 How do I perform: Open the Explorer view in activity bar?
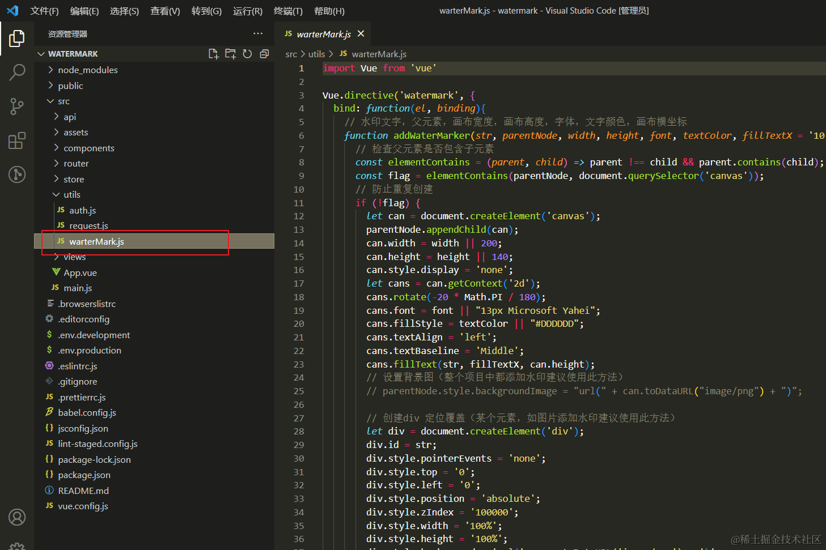click(x=17, y=39)
